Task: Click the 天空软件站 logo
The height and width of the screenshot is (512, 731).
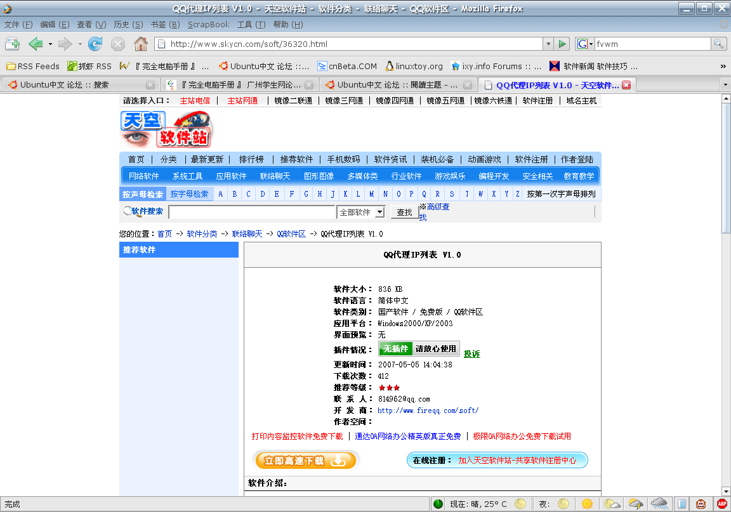Action: tap(167, 129)
